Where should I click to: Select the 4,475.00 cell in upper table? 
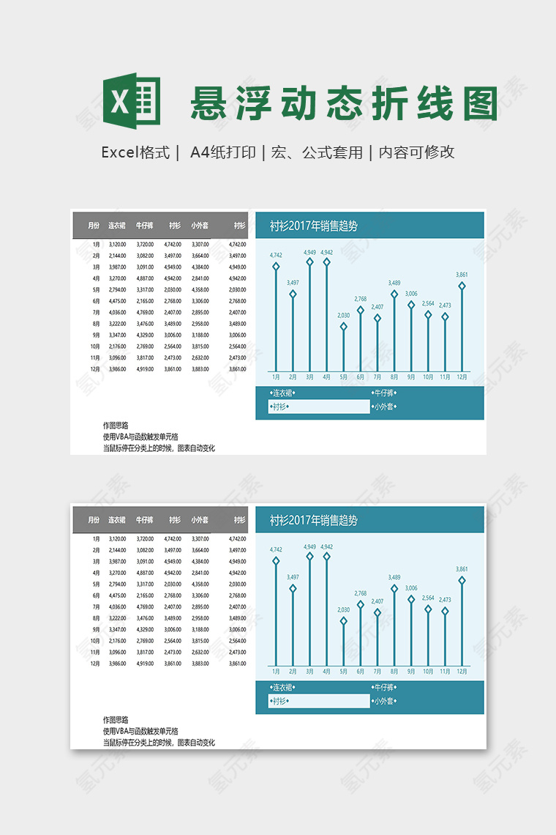pos(117,301)
